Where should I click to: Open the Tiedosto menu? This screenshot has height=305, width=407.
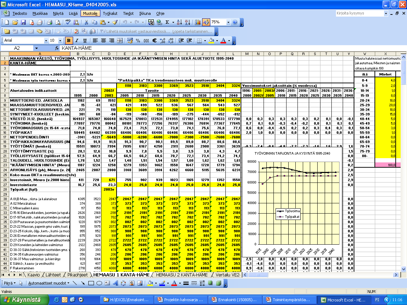click(20, 13)
